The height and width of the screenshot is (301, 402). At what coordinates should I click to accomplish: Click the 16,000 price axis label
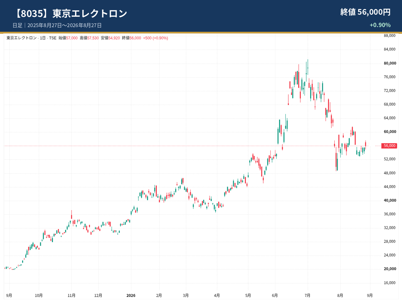(x=390, y=283)
